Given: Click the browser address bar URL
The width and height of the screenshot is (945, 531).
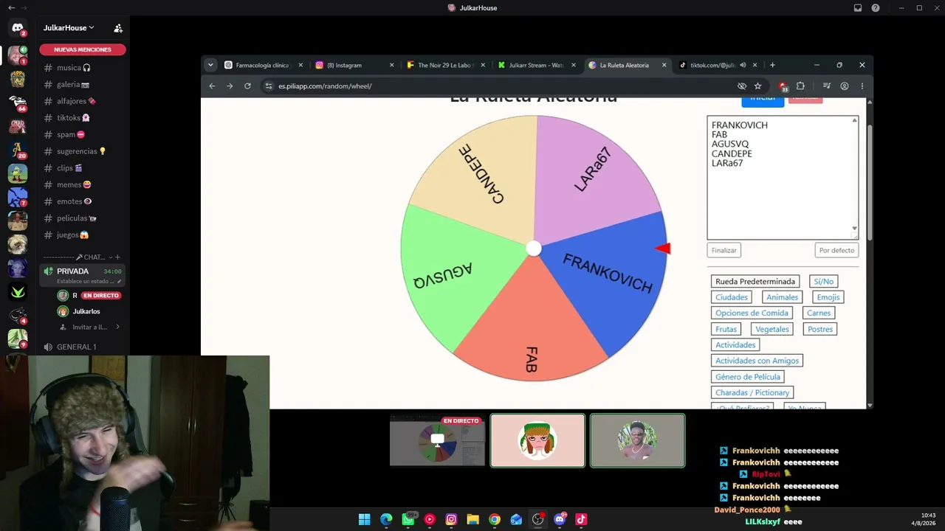Looking at the screenshot, I should click(325, 86).
